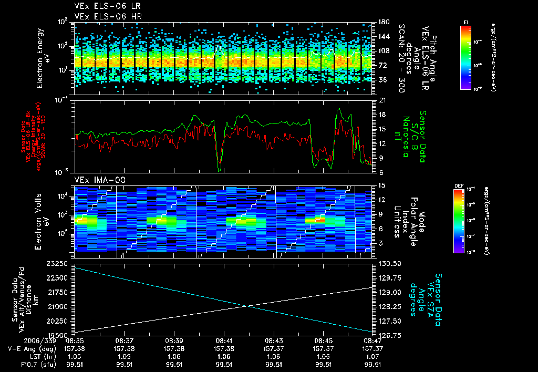This screenshot has height=372, width=538.
Task: Click the altitude and SZA line plot panel
Action: click(223, 299)
